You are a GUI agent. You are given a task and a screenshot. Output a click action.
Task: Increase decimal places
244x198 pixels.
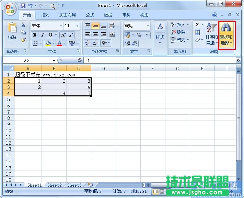[127, 43]
